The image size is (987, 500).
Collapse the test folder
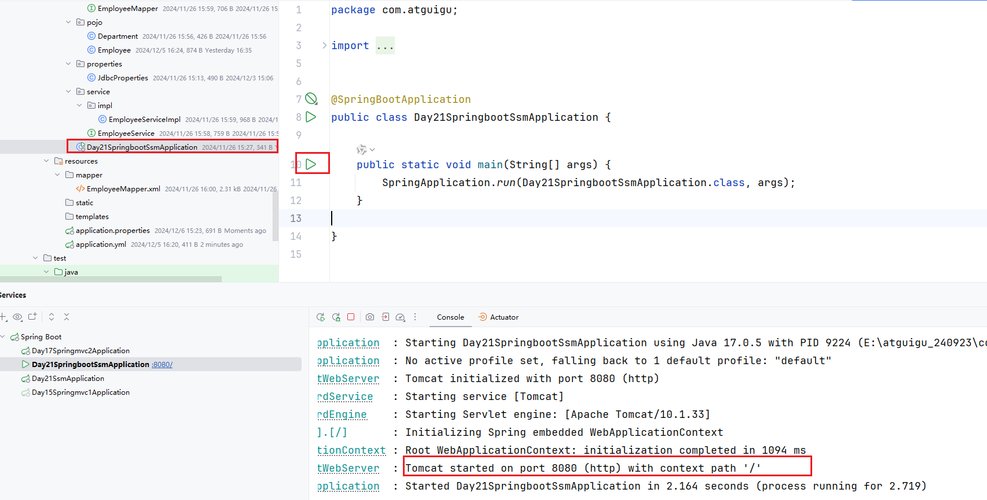[35, 258]
